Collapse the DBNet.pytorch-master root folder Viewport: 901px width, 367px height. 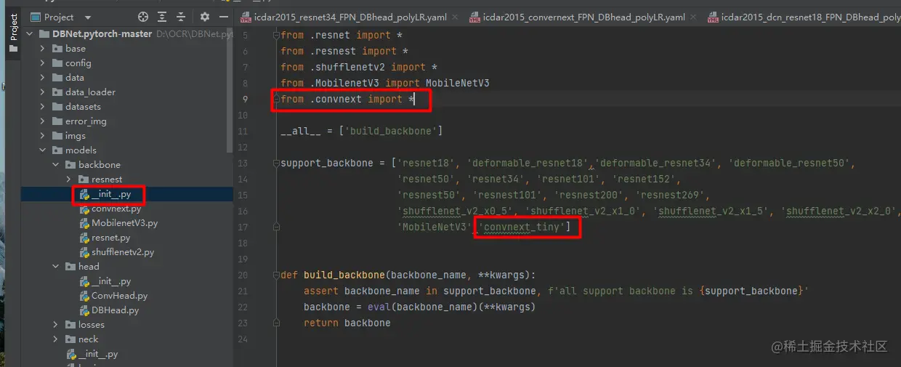[30, 34]
